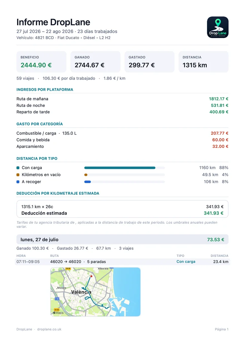Image resolution: width=245 pixels, height=347 pixels.
Task: Click the Ingresos por plataforma heading
Action: coord(44,90)
